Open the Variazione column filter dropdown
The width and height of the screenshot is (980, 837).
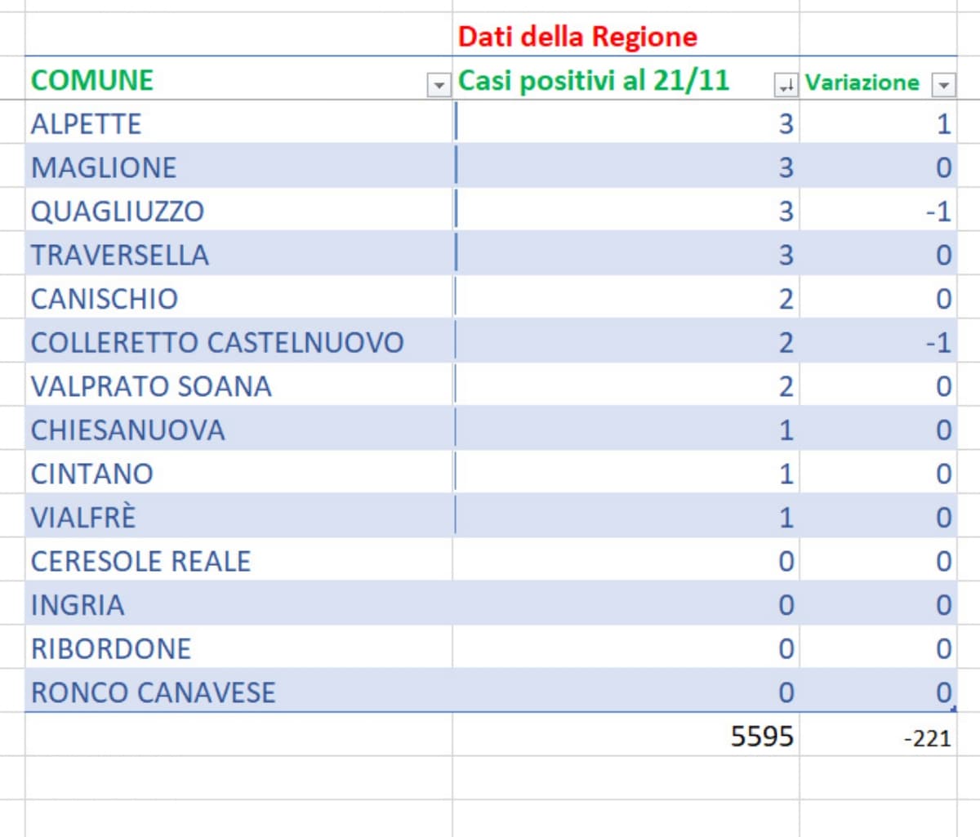[x=943, y=85]
